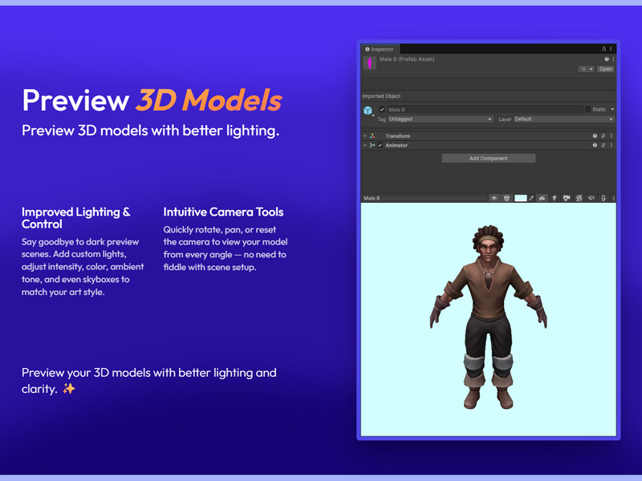Image resolution: width=642 pixels, height=481 pixels.
Task: Click the blue cube GameObject icon
Action: tap(368, 111)
